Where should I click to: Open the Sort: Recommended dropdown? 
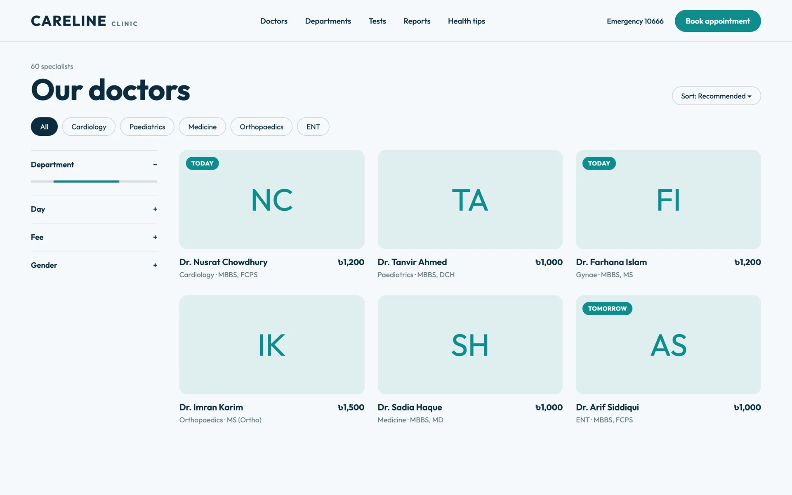[x=717, y=96]
